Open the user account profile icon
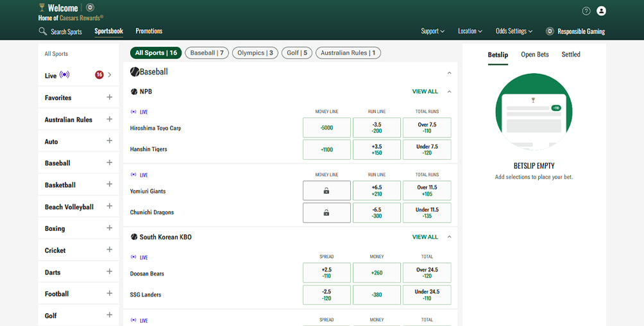The image size is (644, 326). (x=601, y=11)
